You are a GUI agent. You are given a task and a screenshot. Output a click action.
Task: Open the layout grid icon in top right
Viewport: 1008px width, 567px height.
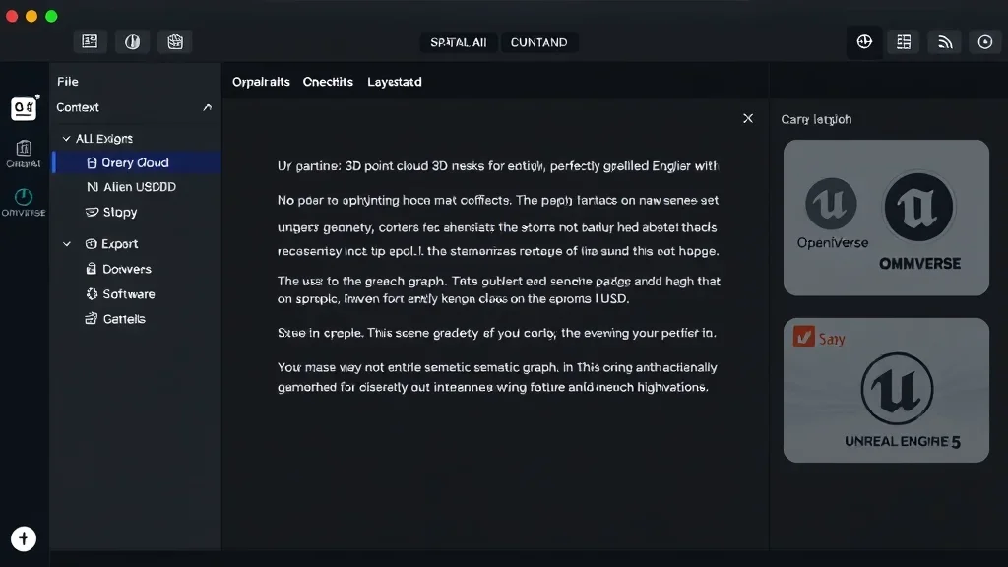(904, 41)
